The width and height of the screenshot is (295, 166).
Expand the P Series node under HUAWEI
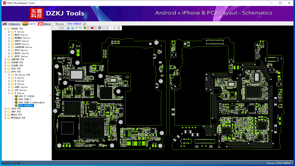[9, 32]
